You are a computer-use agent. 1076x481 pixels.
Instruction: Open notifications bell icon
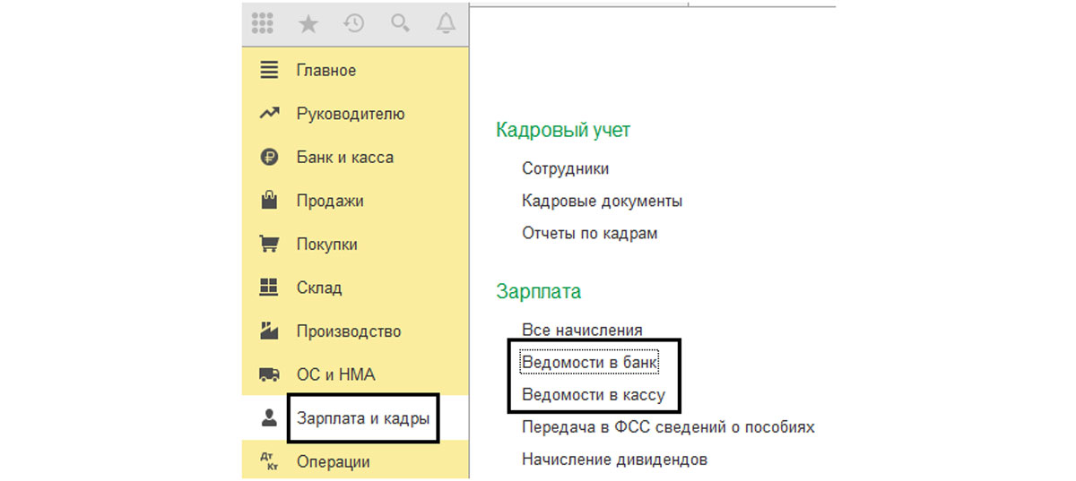pos(446,24)
